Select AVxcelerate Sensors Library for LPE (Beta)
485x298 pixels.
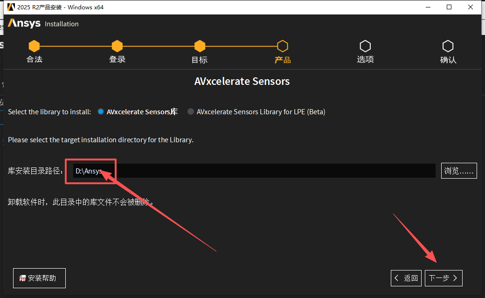(191, 112)
